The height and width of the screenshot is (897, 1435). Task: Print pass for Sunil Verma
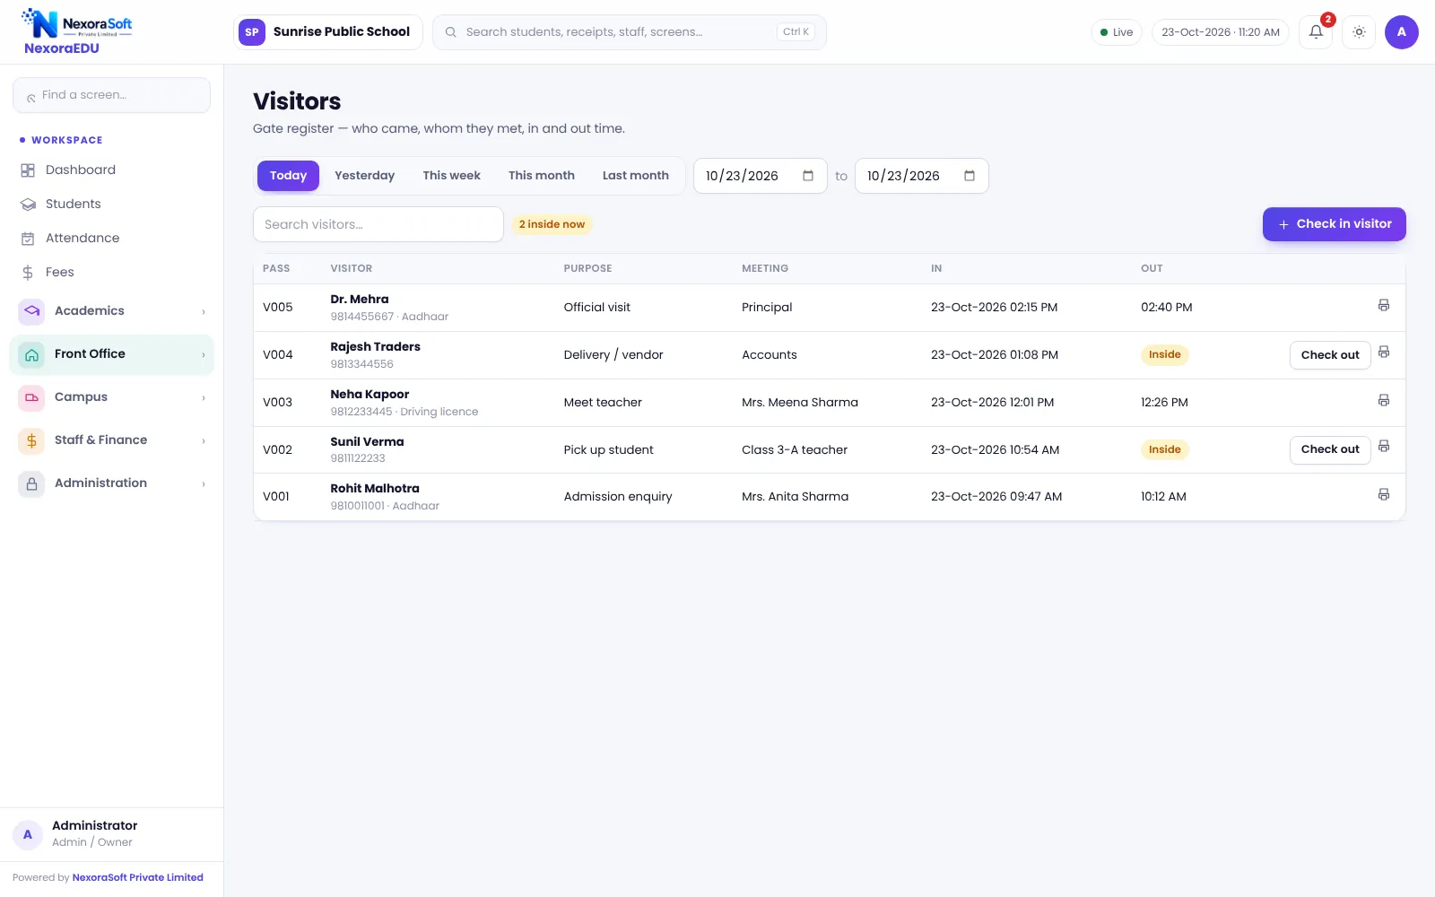coord(1384,447)
